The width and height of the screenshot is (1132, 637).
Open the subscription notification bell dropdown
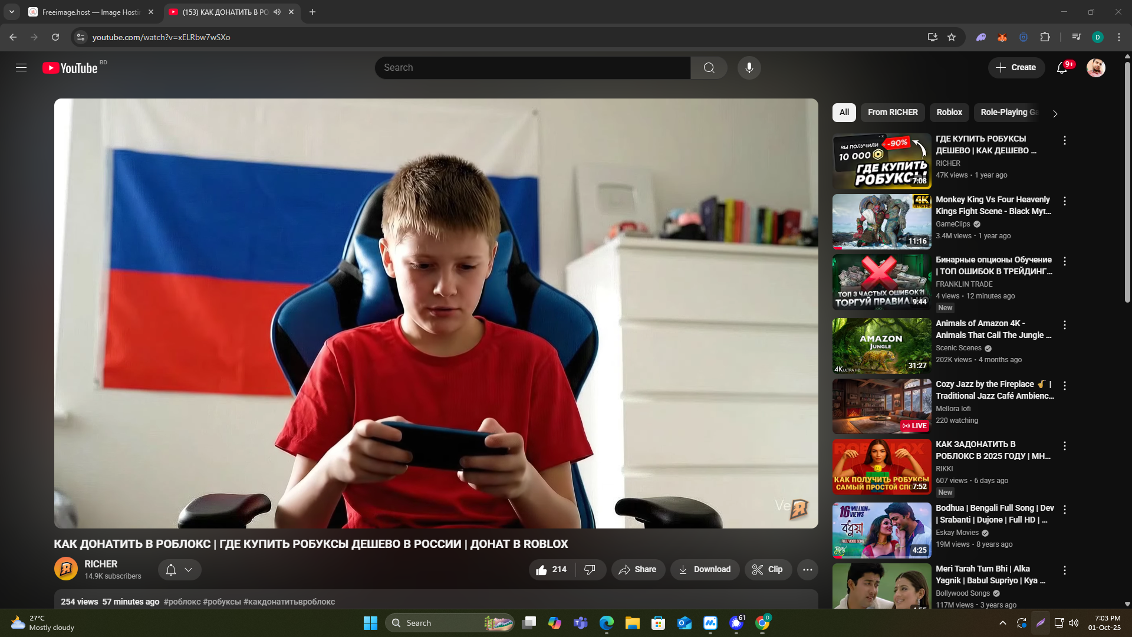(180, 570)
